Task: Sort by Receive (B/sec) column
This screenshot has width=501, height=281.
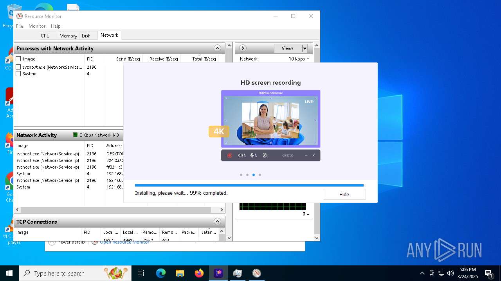Action: tap(164, 59)
